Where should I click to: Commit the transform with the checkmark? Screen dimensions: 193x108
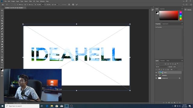click(x=77, y=4)
